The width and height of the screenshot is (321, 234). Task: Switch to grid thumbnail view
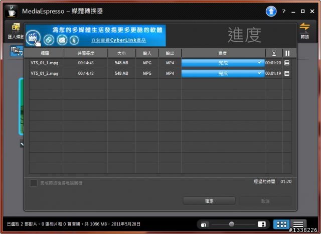[281, 224]
